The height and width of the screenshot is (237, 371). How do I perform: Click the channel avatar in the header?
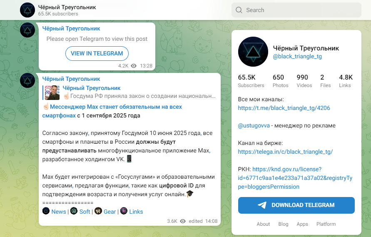point(27,10)
